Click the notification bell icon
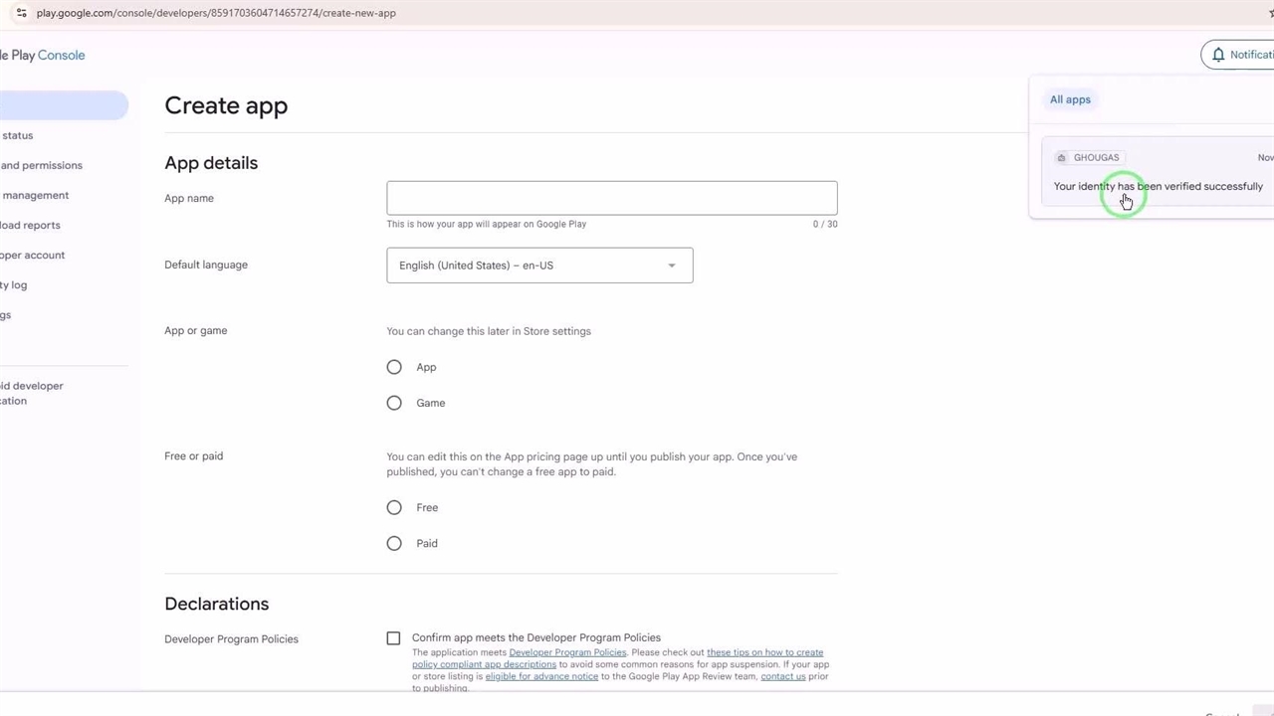1274x716 pixels. point(1217,55)
